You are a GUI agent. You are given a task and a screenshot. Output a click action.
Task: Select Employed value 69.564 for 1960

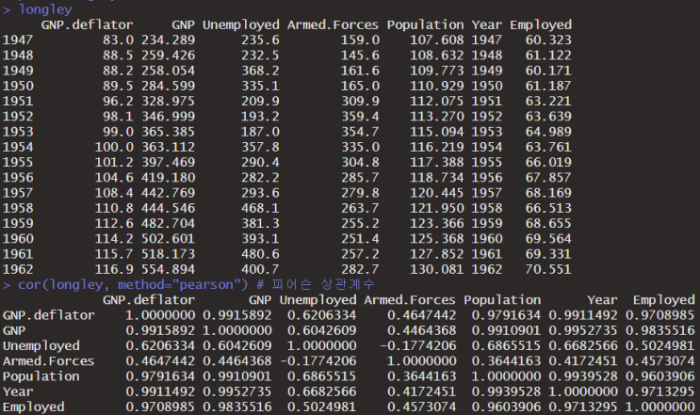tap(548, 238)
